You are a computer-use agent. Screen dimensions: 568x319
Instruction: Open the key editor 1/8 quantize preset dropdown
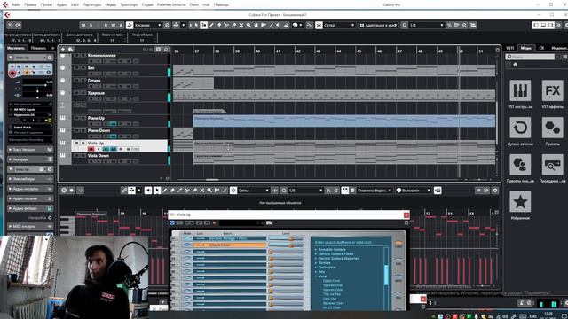pos(306,191)
